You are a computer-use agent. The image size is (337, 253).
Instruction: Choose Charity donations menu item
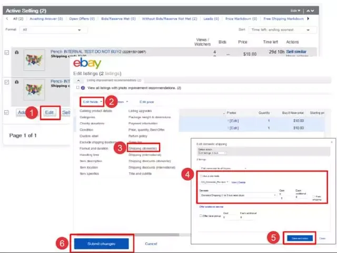tap(92, 123)
